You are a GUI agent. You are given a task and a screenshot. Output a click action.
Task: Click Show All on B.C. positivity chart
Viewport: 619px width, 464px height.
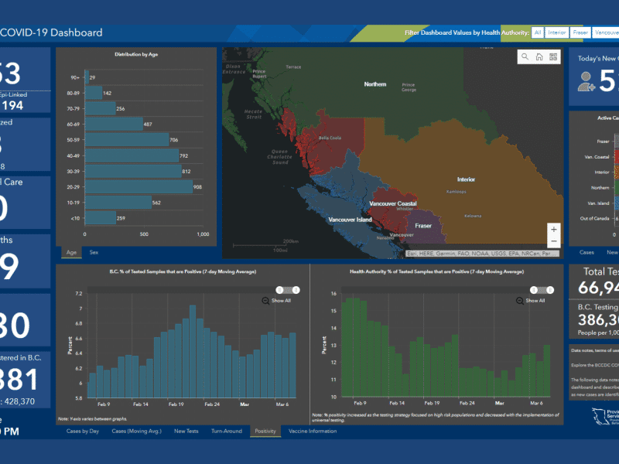click(x=282, y=300)
